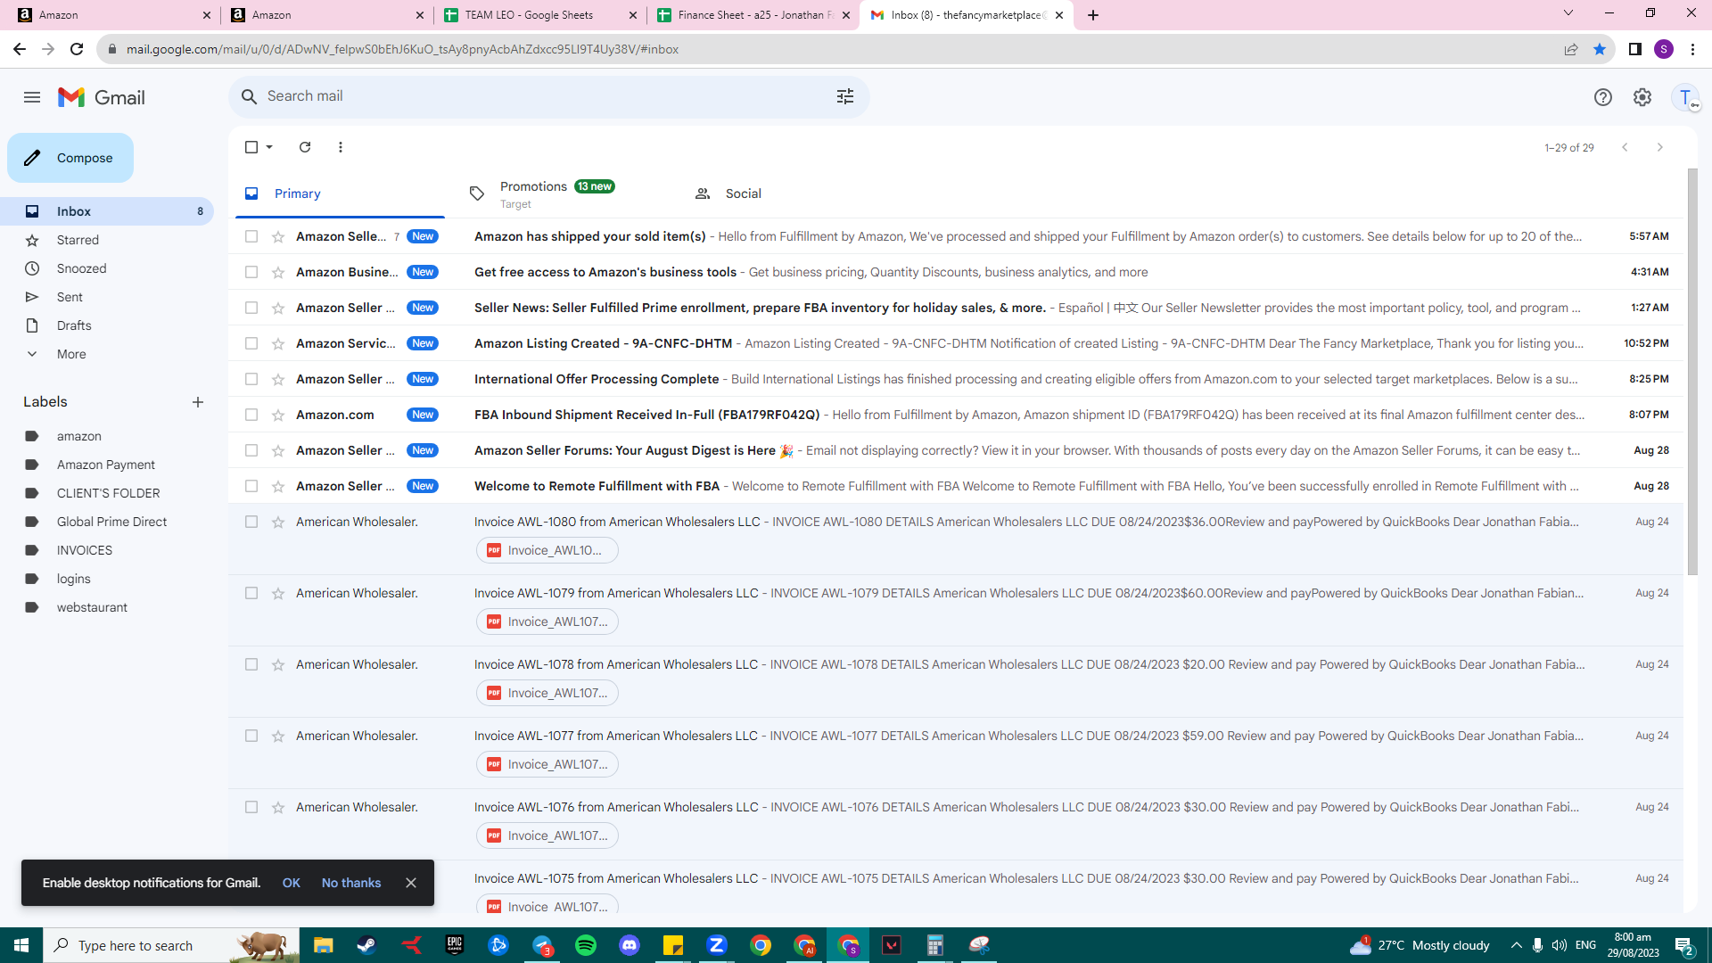Open the CLIENT'S FOLDER label
This screenshot has height=963, width=1712.
pyautogui.click(x=107, y=493)
